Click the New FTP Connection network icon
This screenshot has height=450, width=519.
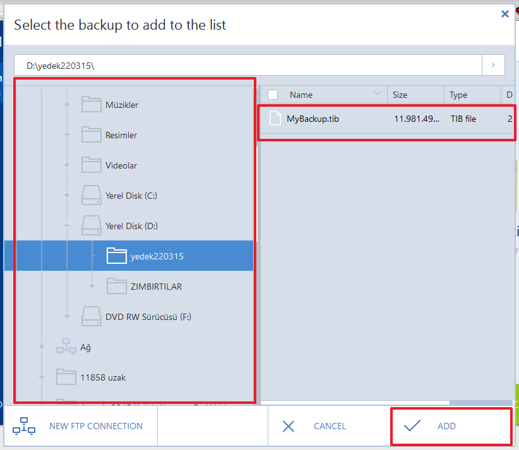tap(24, 426)
